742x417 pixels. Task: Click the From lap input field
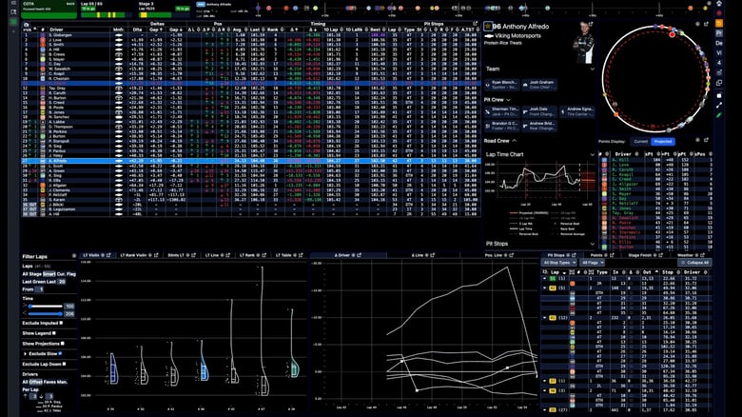pyautogui.click(x=39, y=289)
